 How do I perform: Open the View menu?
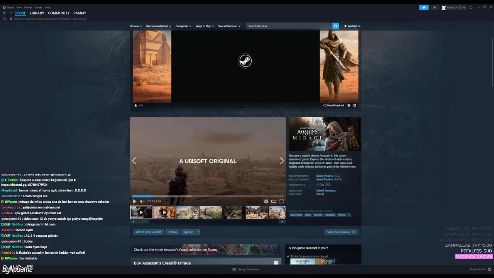coord(19,7)
